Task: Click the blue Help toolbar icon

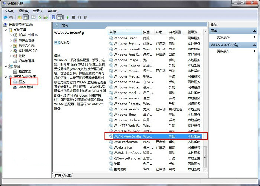Action: coord(53,17)
